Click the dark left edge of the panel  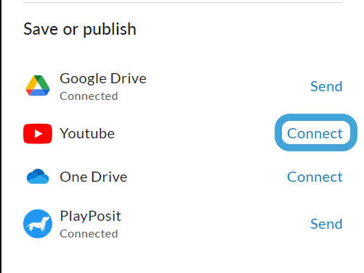point(1,136)
